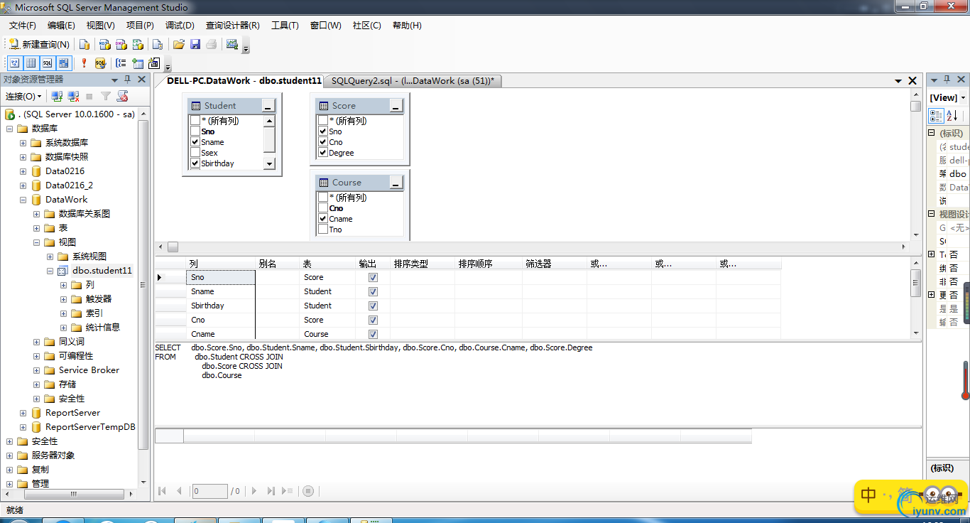Click the Add New Derived Table icon
Viewport: 970px width, 523px height.
click(153, 63)
